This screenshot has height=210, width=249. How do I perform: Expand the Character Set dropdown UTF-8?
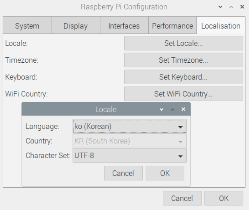tap(130, 156)
